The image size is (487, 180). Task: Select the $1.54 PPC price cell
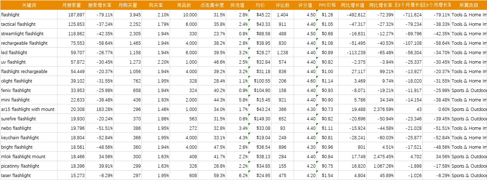tap(327, 176)
